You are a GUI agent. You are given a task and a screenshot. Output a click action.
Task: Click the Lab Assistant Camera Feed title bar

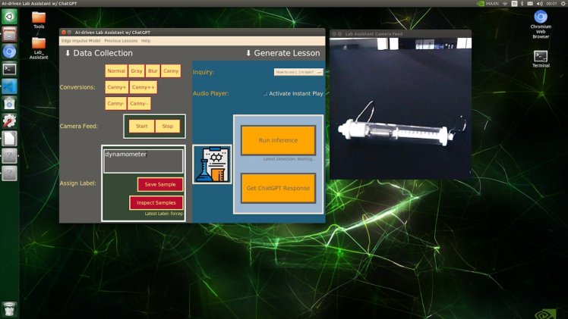(x=401, y=33)
